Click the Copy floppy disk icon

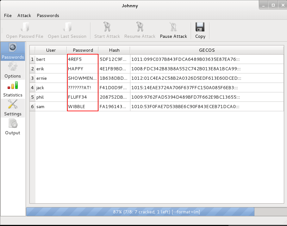[200, 27]
